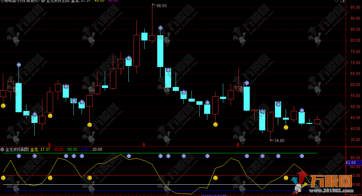The image size is (362, 196).
Task: Click the first smiley in 金龙波段副图 panel
Action: tap(3, 178)
